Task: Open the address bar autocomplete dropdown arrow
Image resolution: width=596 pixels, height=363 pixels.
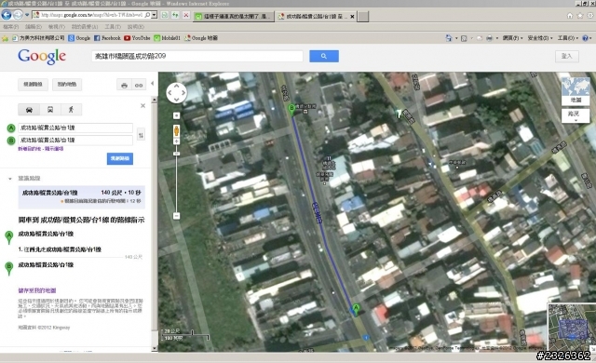Action: pos(154,15)
